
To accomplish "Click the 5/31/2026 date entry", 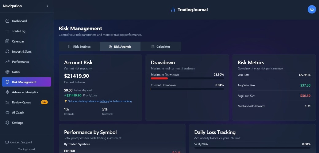I will pyautogui.click(x=201, y=144).
